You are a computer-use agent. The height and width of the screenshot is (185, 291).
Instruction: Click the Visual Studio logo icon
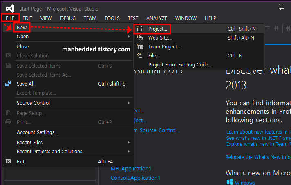coord(10,9)
